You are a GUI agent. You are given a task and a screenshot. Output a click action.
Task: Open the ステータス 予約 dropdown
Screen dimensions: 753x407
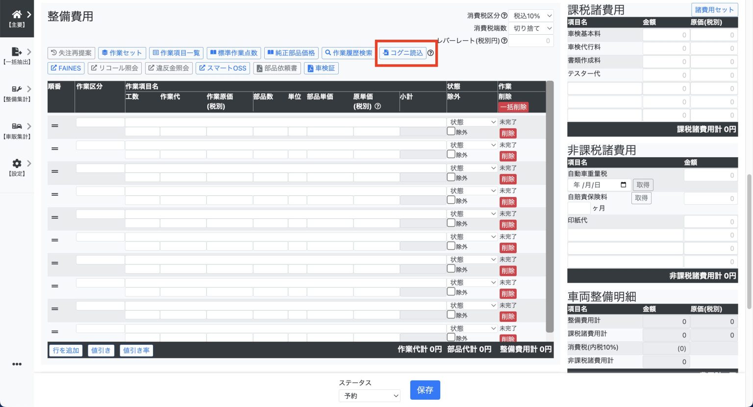(x=369, y=396)
